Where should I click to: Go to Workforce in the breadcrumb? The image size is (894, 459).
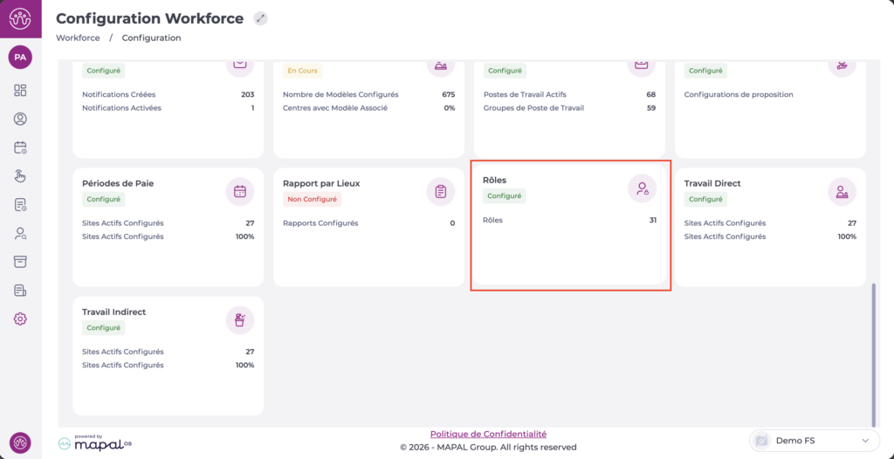[x=78, y=38]
